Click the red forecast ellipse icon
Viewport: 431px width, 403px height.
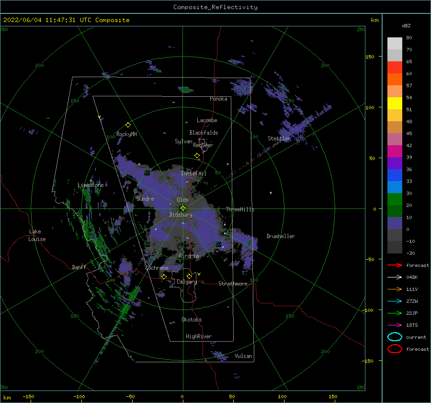click(395, 349)
